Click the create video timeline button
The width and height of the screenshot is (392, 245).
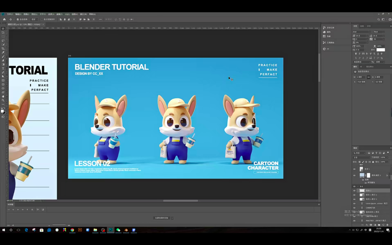pyautogui.click(x=162, y=218)
